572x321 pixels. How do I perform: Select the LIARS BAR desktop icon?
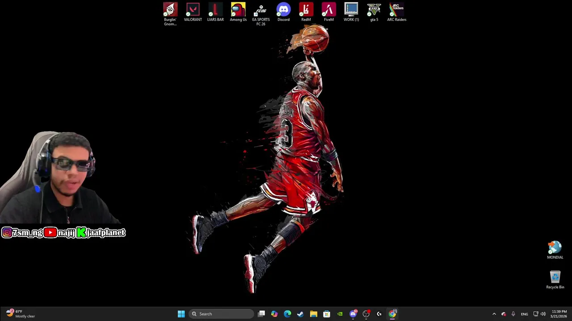click(215, 12)
